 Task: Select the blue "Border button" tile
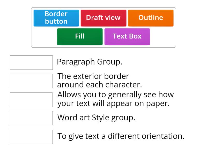click(56, 18)
